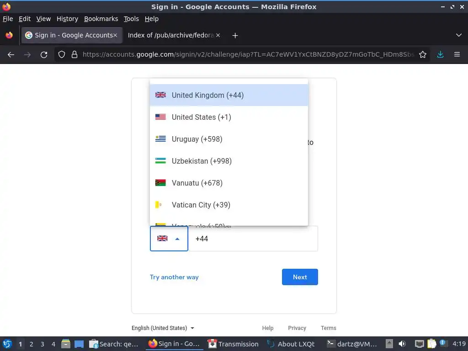Click Try another way link
This screenshot has height=351, width=468.
click(x=174, y=277)
